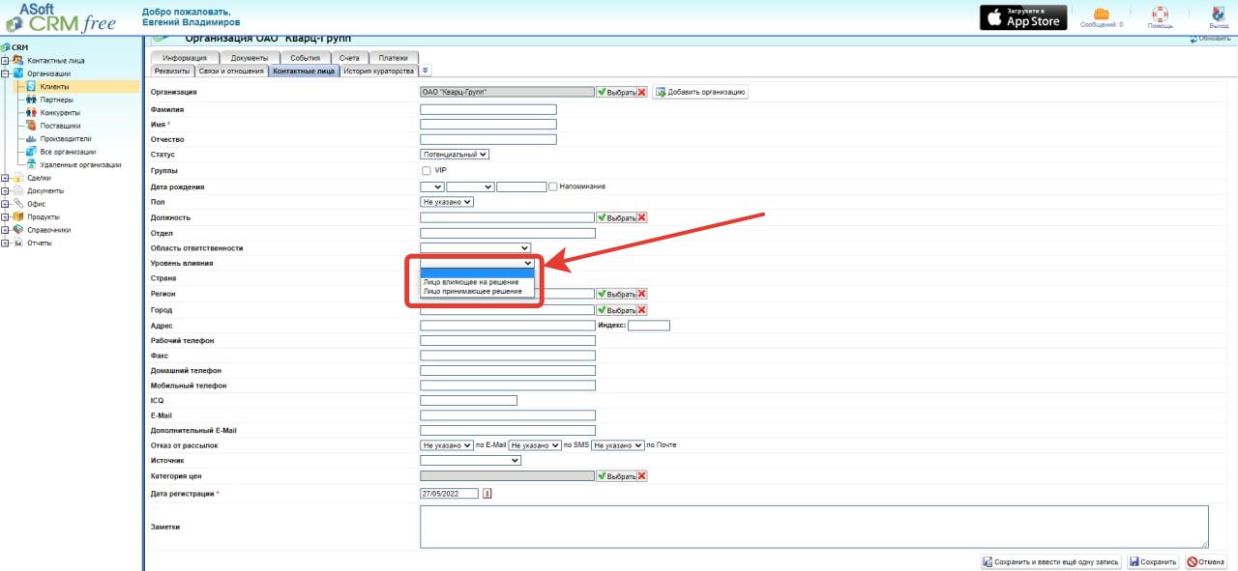Clear the Категория цен field with red X

[x=641, y=476]
